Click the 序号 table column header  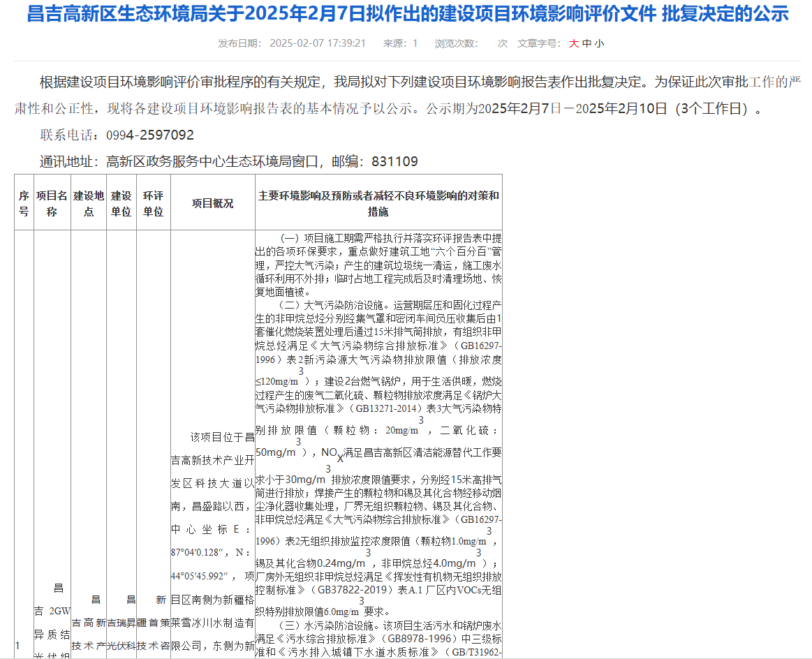click(24, 203)
